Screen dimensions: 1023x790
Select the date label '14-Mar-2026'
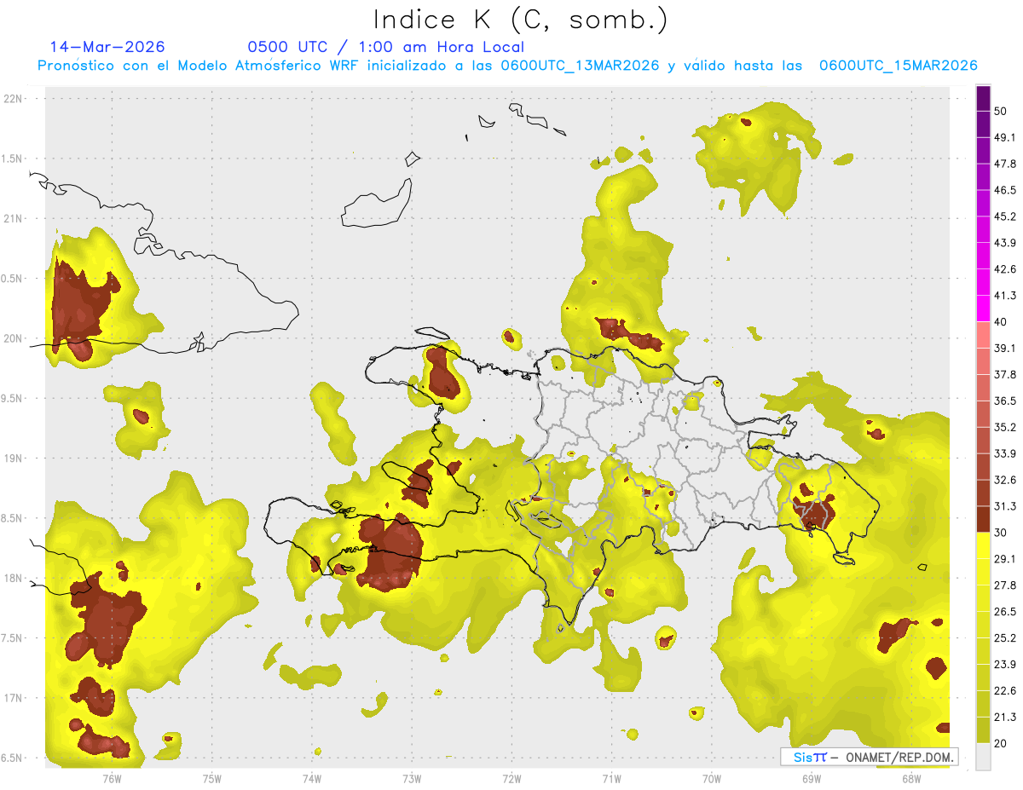coord(107,47)
